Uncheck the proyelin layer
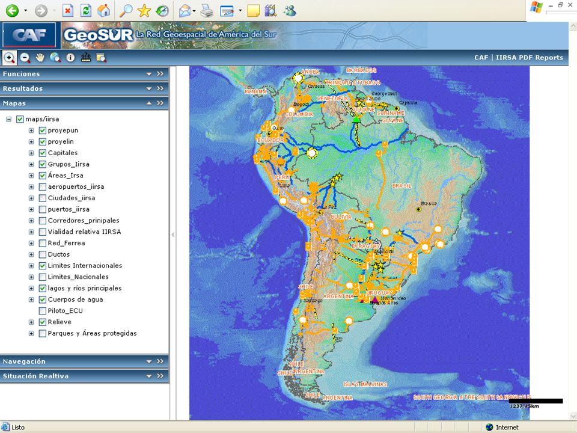This screenshot has width=577, height=433. 42,142
